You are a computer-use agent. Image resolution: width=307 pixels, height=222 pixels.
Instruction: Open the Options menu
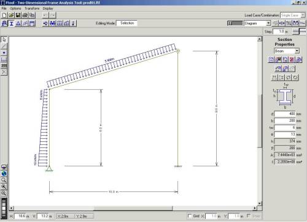(x=15, y=9)
